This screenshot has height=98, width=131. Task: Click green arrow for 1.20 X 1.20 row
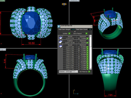point(88,47)
